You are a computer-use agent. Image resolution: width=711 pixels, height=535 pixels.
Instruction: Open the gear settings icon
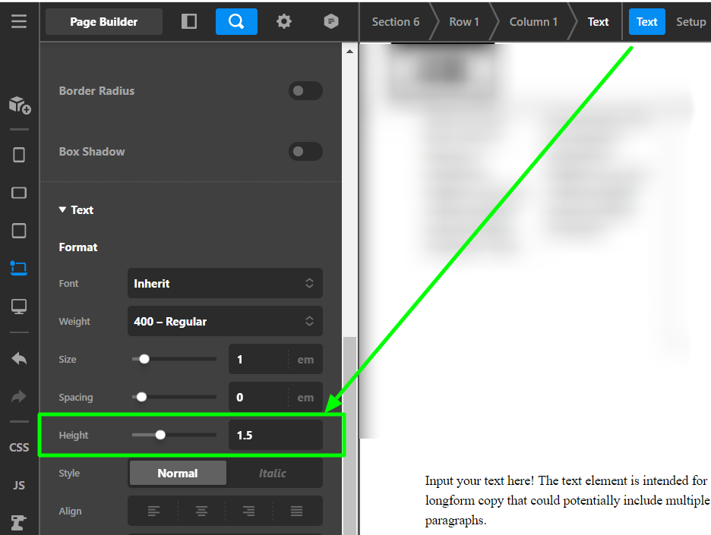[x=284, y=21]
